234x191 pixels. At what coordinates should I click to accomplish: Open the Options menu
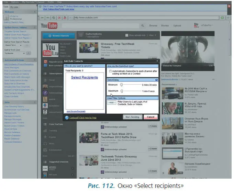click(15, 2)
